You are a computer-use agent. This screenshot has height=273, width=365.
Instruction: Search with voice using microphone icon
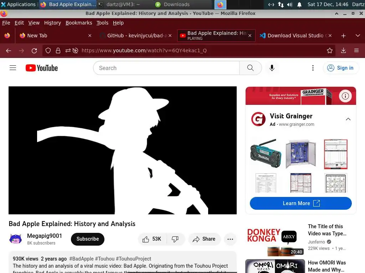272,68
